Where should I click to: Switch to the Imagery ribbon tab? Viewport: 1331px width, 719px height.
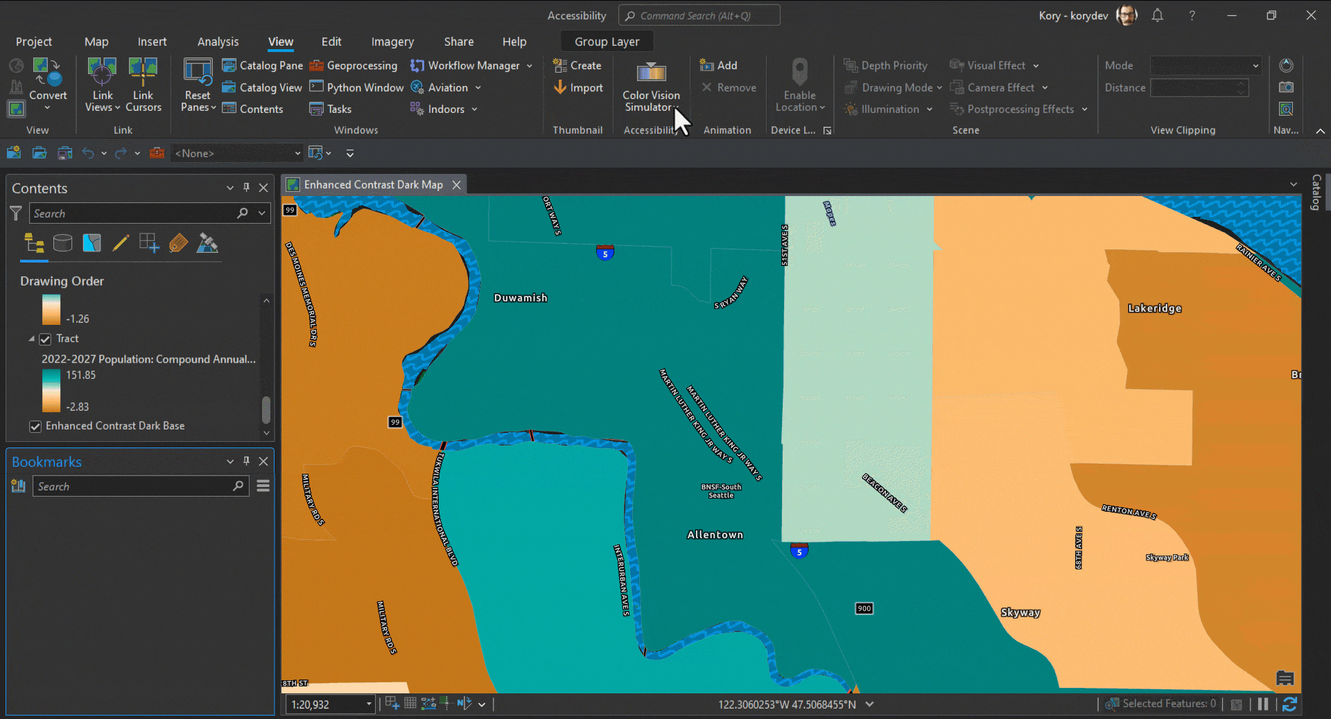point(392,42)
